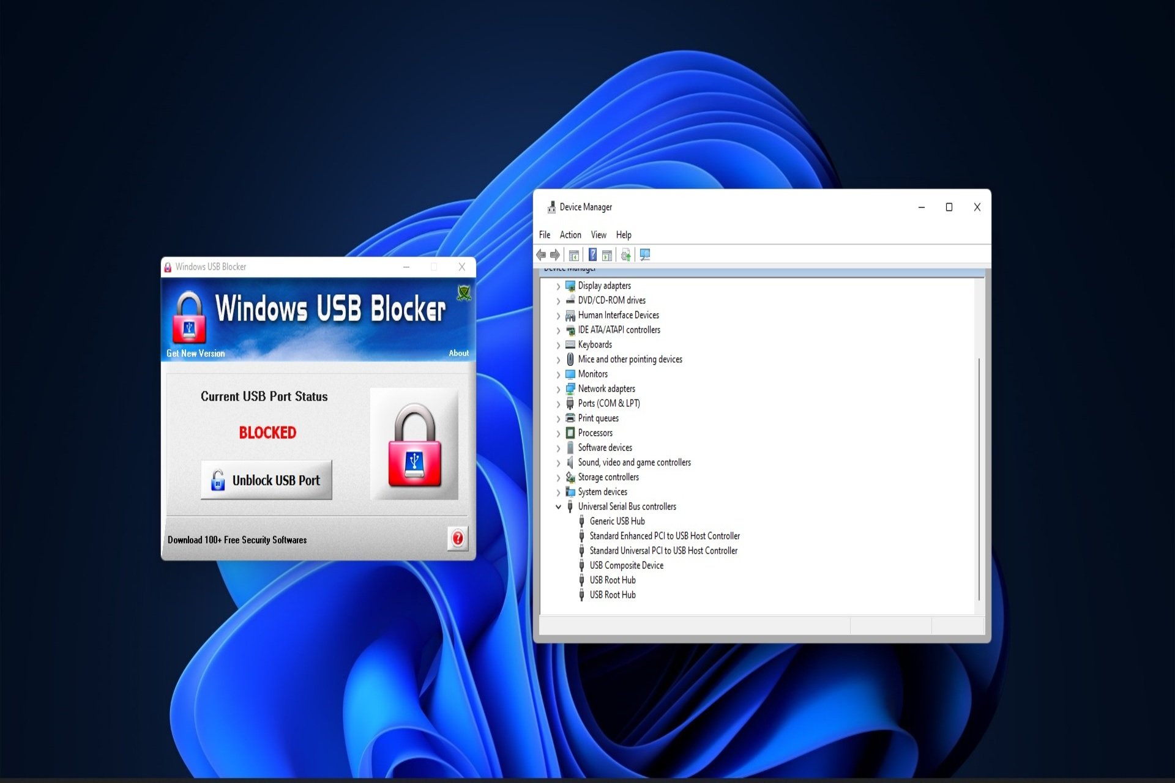Expand Sound, video and game controllers
The width and height of the screenshot is (1175, 783).
[x=558, y=463]
